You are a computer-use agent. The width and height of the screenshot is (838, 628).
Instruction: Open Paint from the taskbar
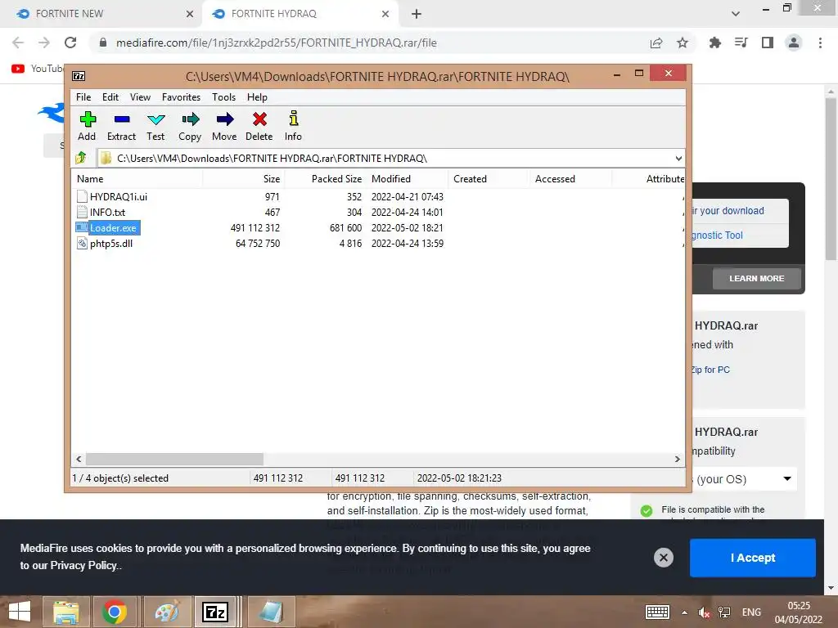coord(167,612)
